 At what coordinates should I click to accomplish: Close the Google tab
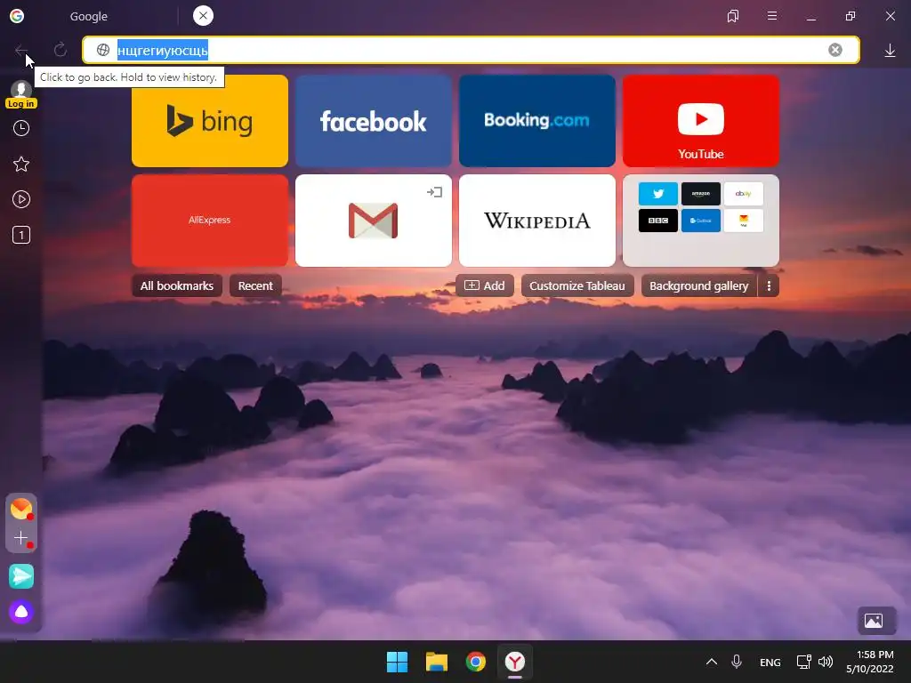click(x=203, y=16)
